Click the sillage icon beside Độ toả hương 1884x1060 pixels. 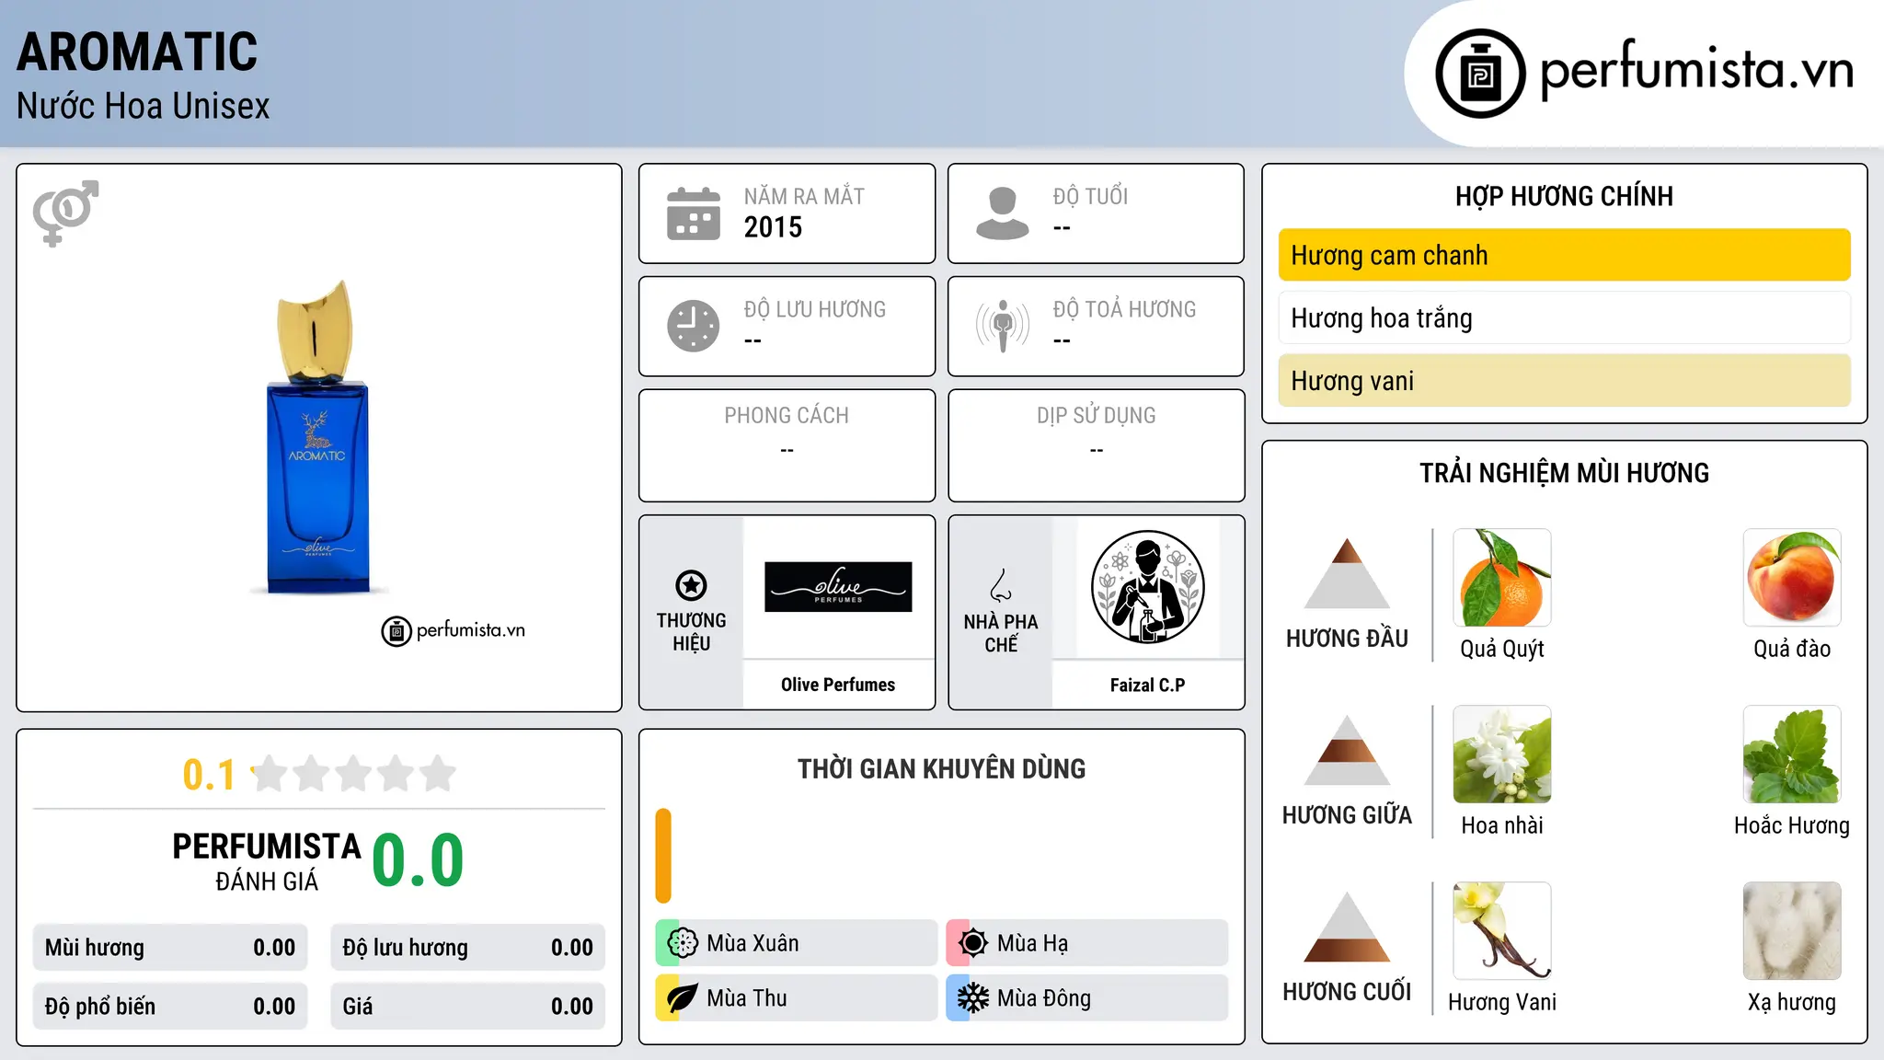click(x=1002, y=326)
